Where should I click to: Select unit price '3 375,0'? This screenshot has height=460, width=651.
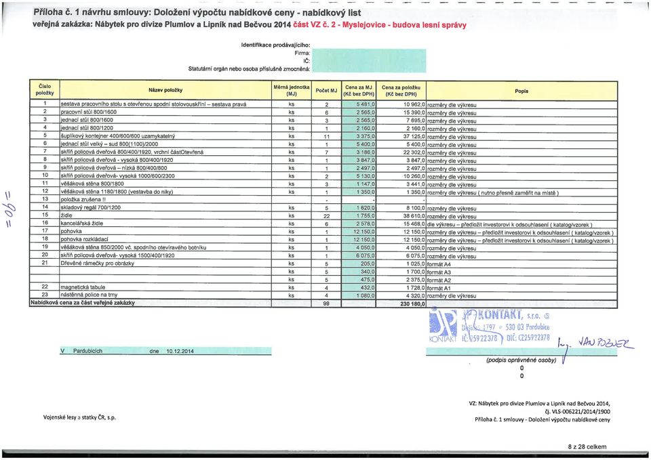point(366,136)
